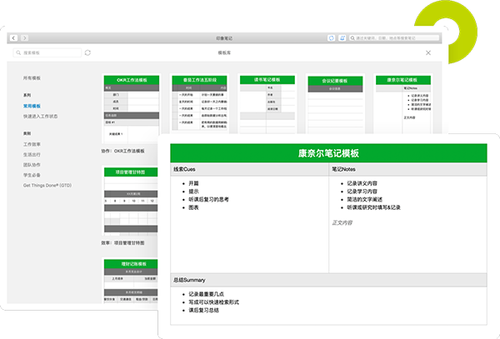This screenshot has height=339, width=500.
Task: Choose the 团队协作 category
Action: pyautogui.click(x=32, y=165)
